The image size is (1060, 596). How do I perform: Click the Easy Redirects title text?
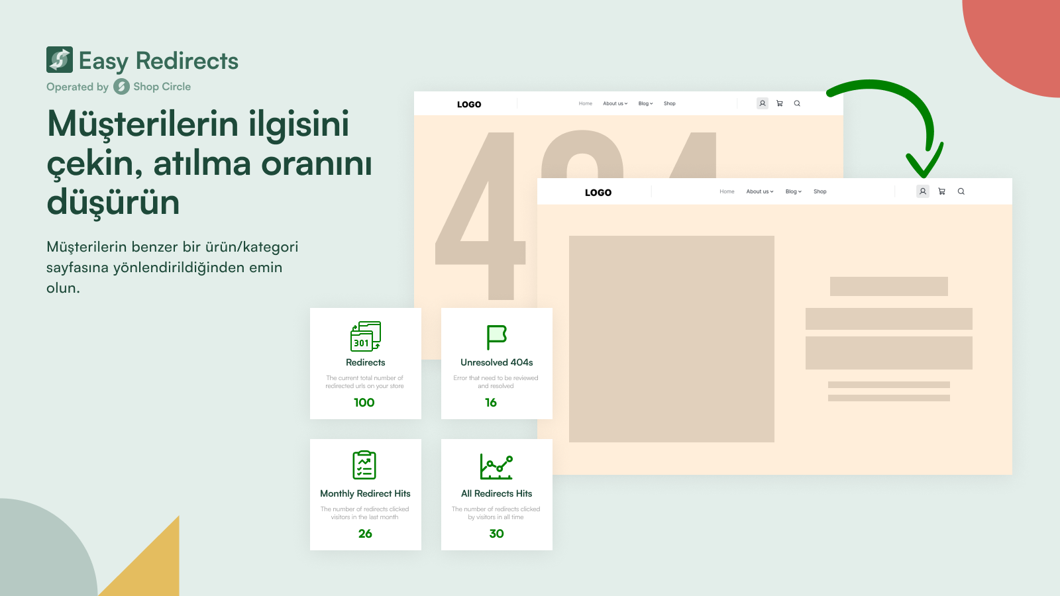pos(159,61)
